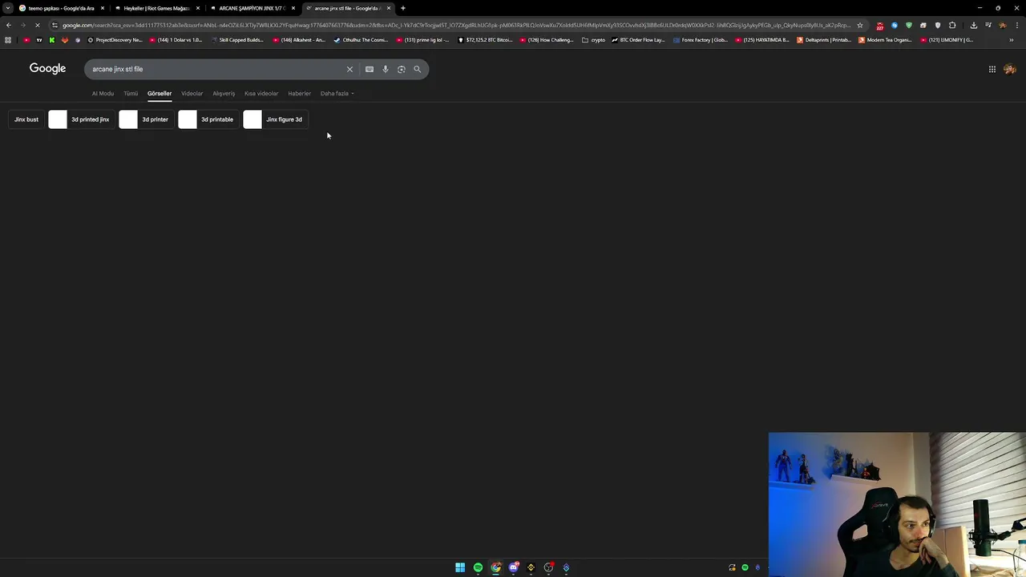Open the Forex Factory bookmark
Screen dimensions: 1026x577
coord(701,40)
